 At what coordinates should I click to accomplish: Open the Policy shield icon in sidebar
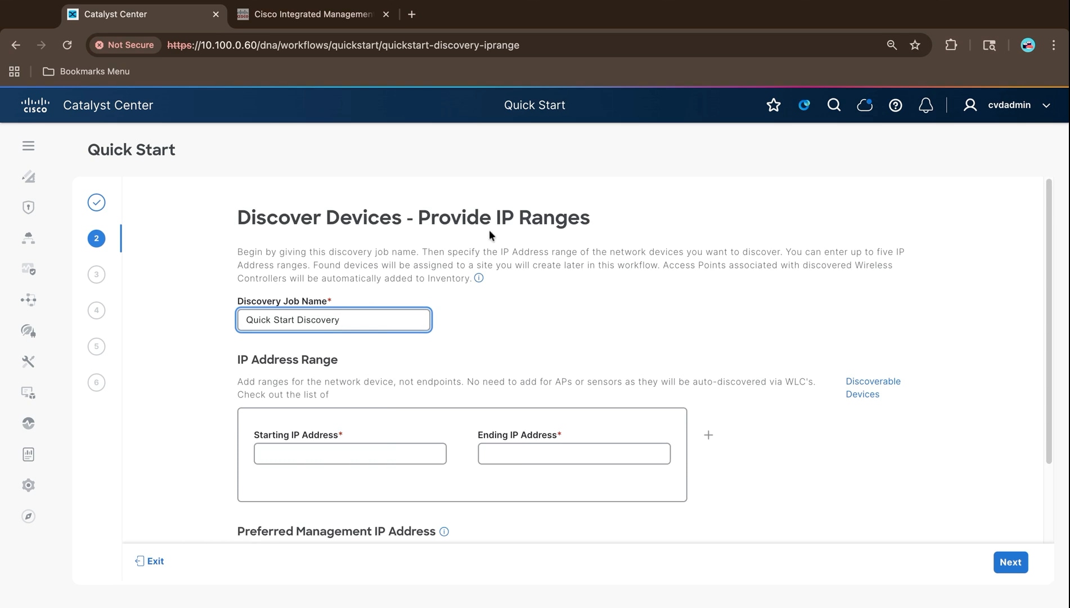coord(28,207)
